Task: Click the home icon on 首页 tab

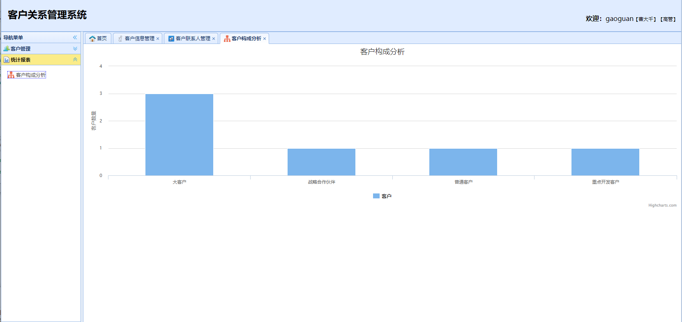Action: coord(92,39)
